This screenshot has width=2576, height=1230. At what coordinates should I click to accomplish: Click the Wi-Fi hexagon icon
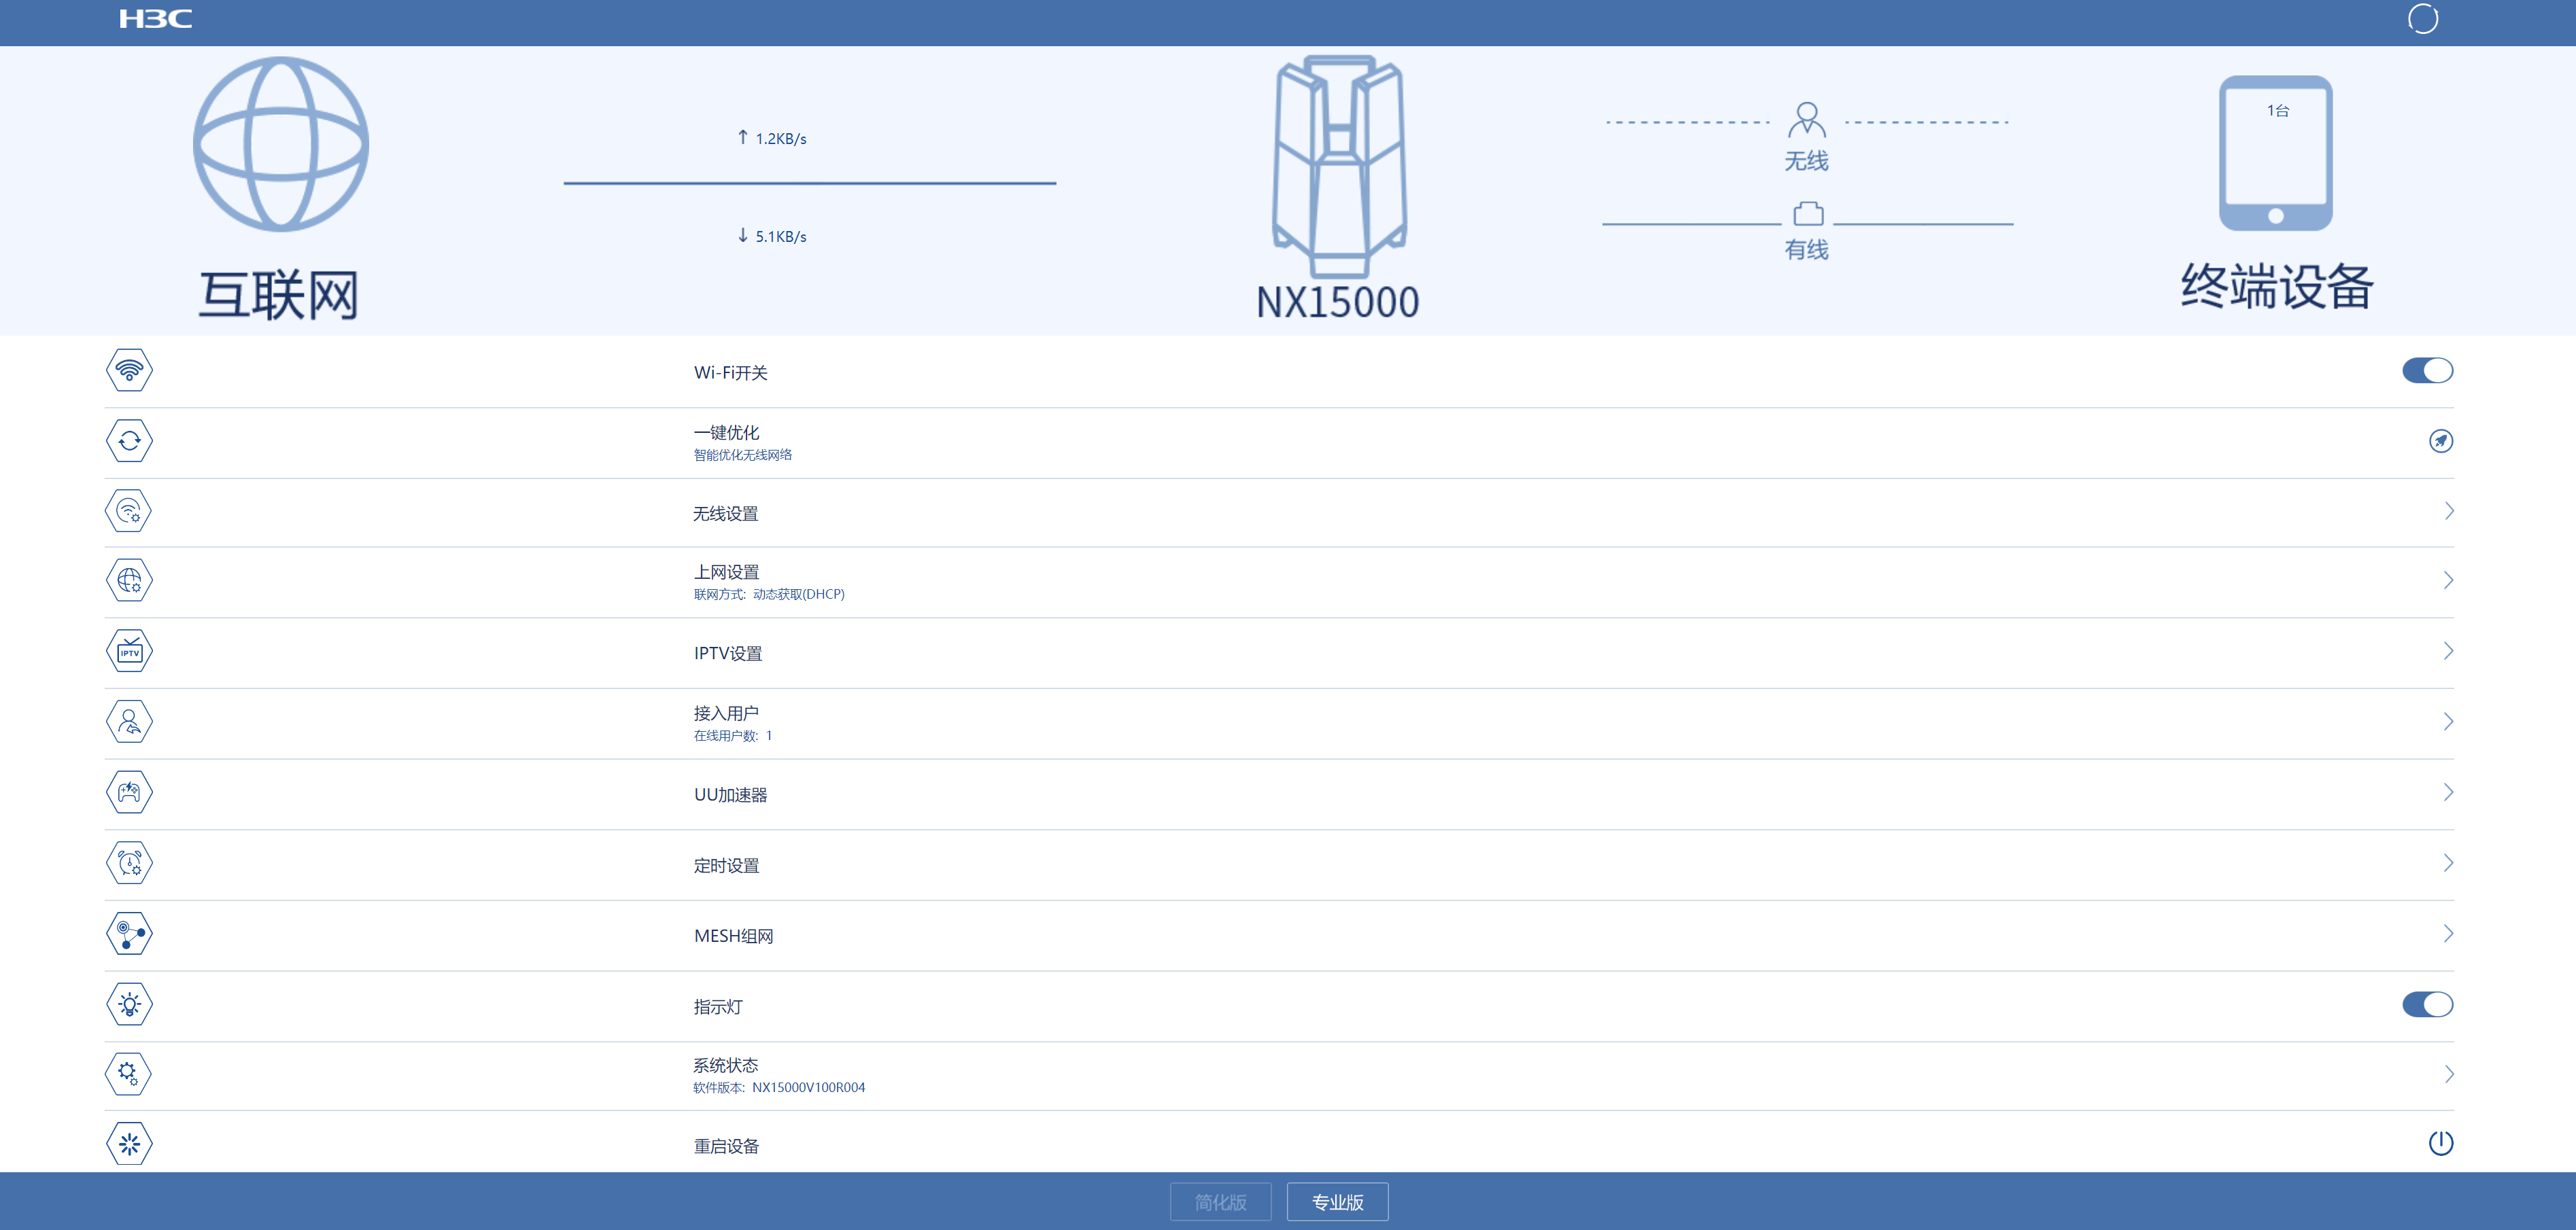[129, 370]
